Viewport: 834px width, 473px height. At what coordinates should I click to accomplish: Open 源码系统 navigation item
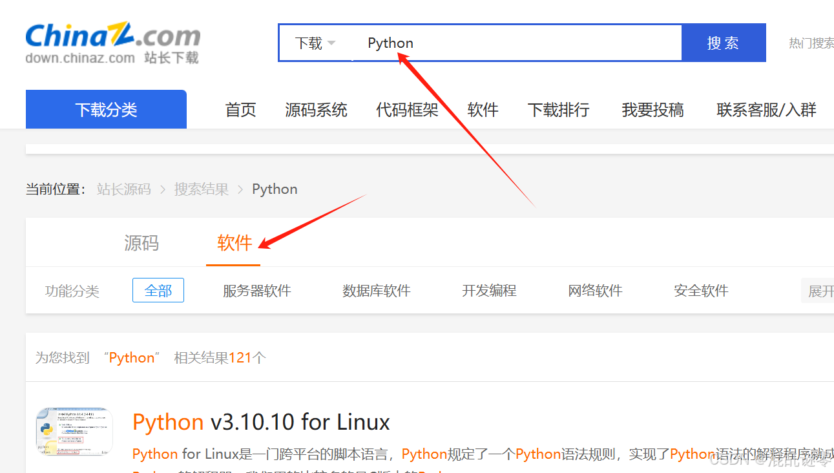317,110
